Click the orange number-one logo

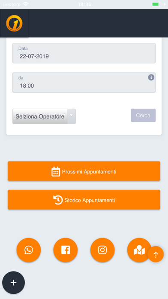tap(14, 23)
